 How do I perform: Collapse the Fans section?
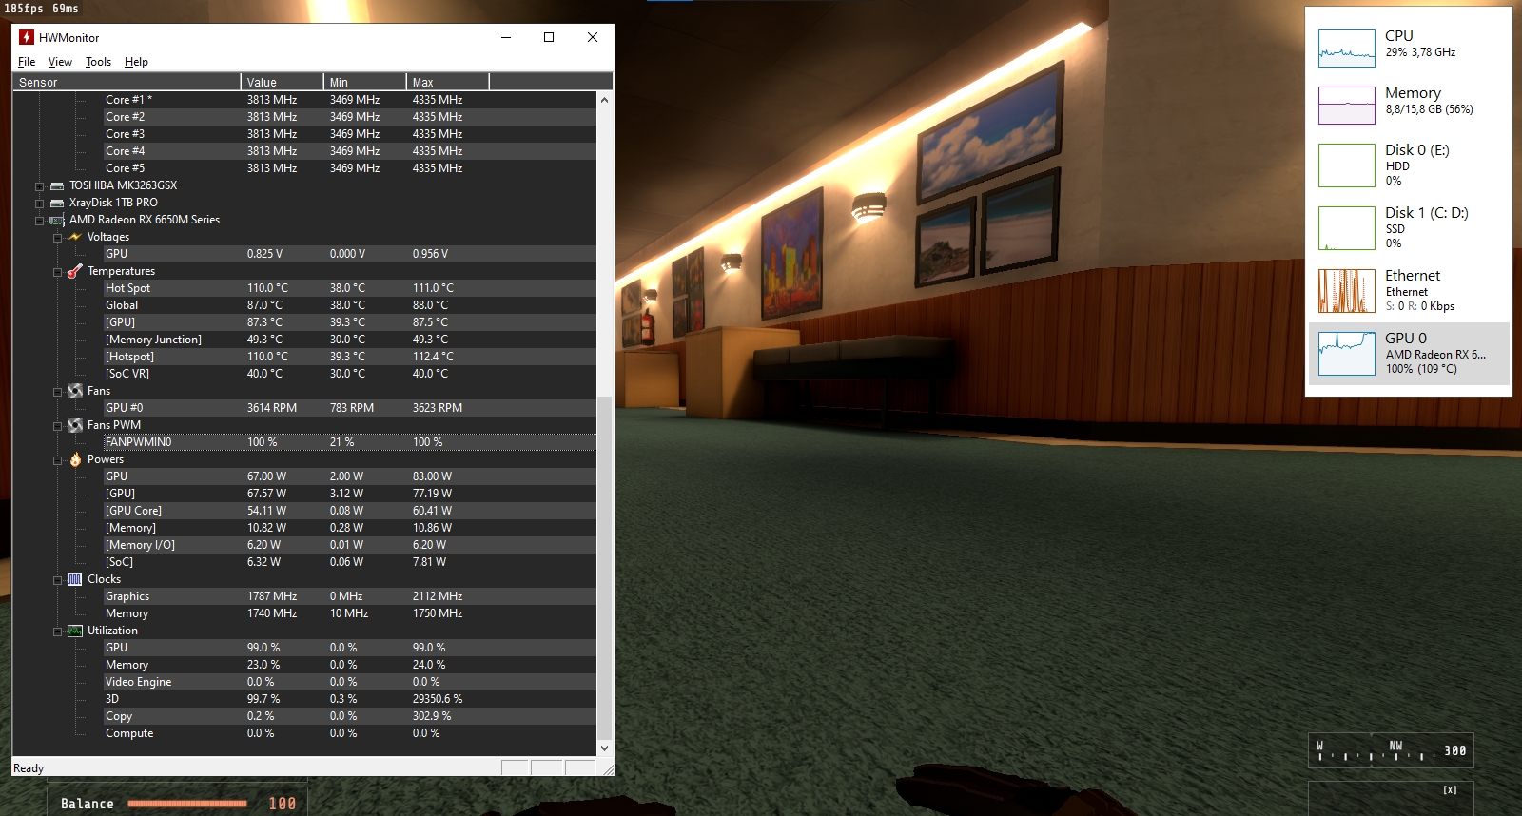[x=58, y=392]
